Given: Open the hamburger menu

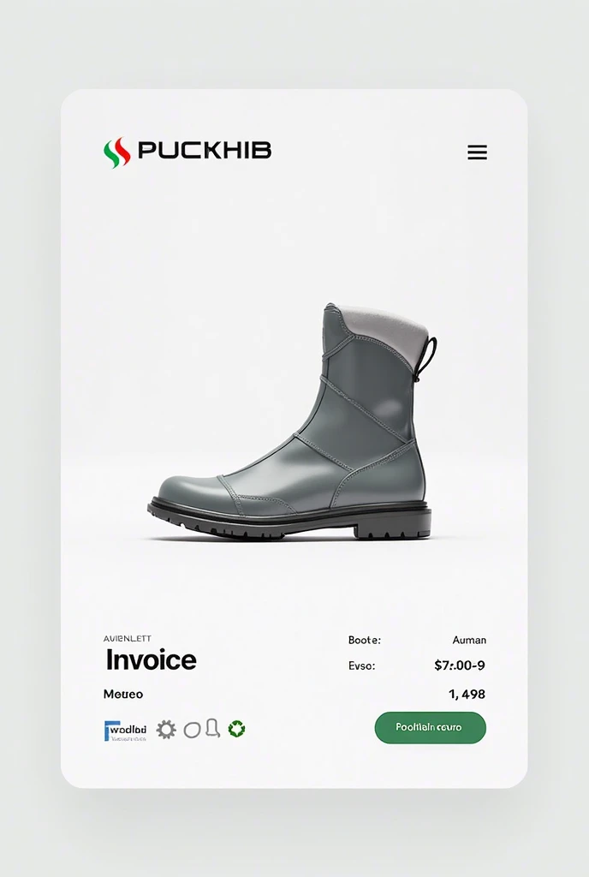Looking at the screenshot, I should click(x=477, y=152).
